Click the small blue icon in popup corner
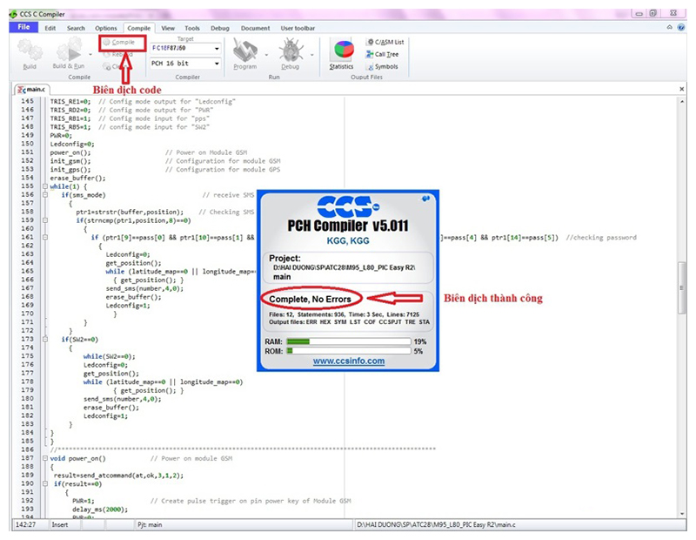 point(425,199)
